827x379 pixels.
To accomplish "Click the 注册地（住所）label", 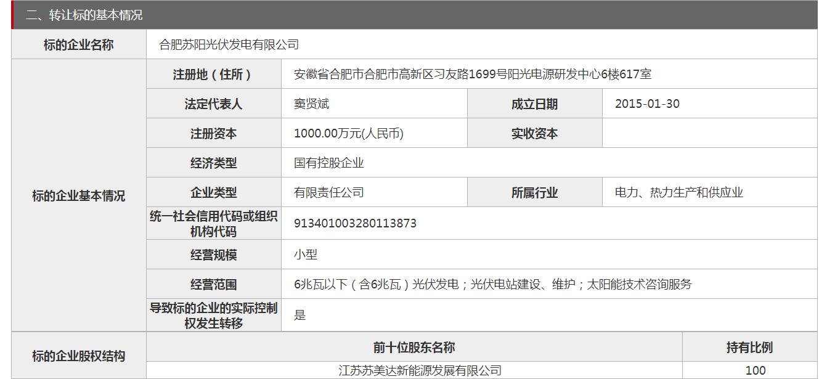I will pos(213,75).
